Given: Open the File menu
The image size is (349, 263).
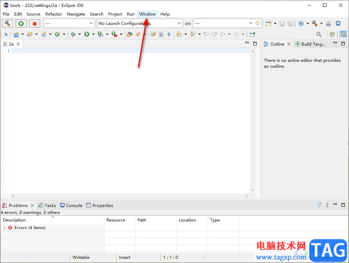Looking at the screenshot, I should pos(6,14).
